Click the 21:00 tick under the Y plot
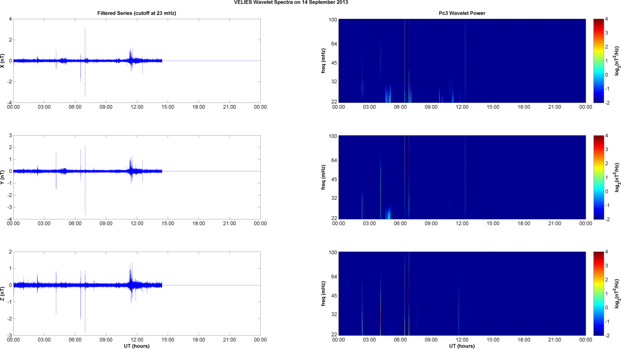 click(x=230, y=224)
